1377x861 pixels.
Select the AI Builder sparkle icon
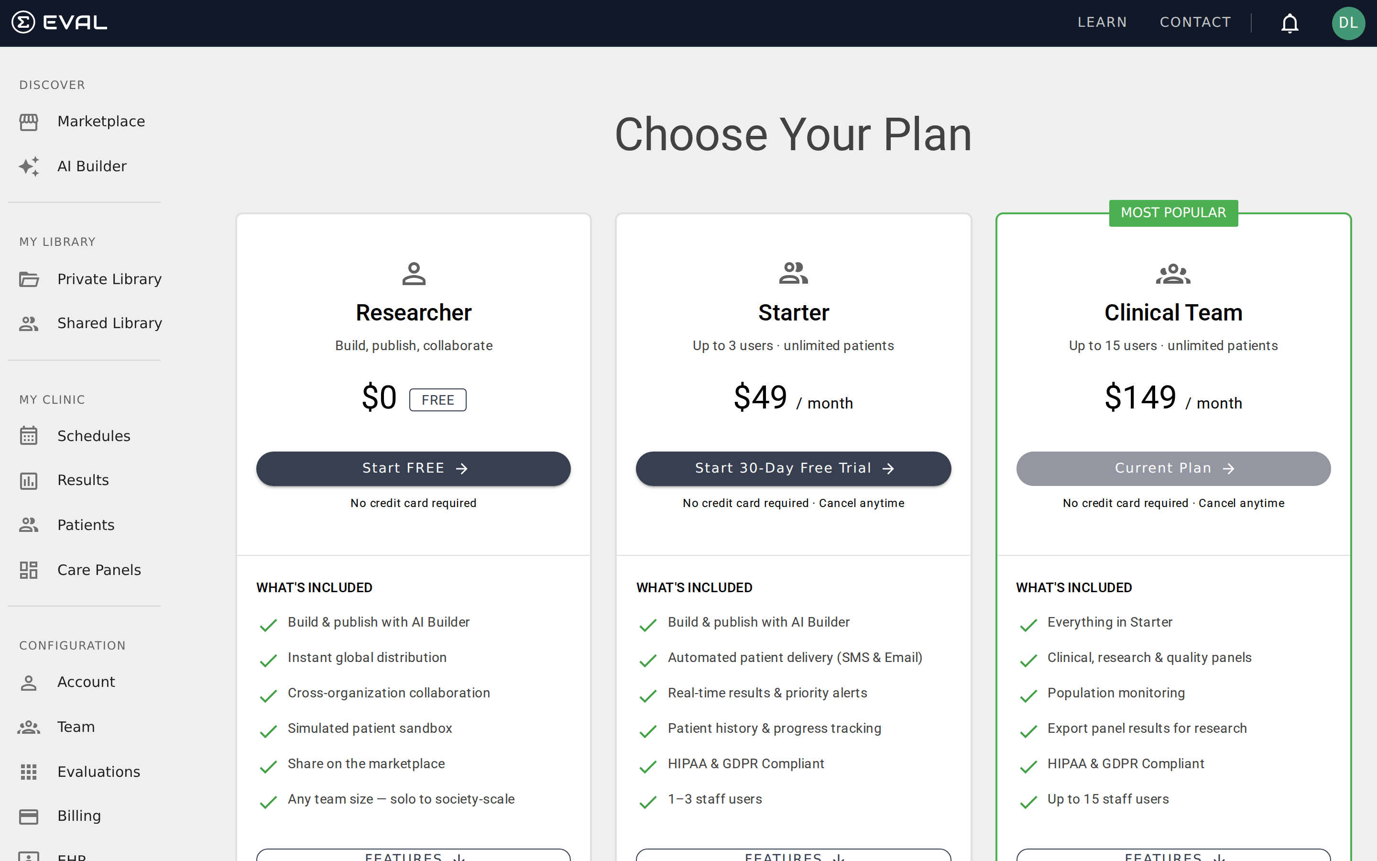coord(29,166)
